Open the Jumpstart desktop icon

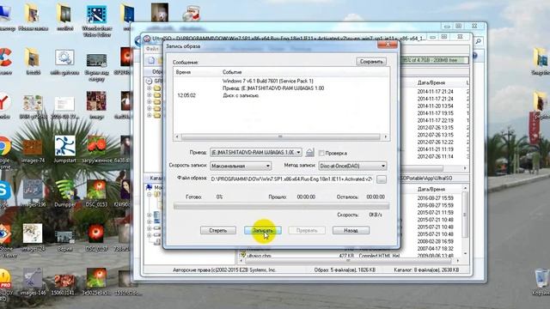click(65, 149)
